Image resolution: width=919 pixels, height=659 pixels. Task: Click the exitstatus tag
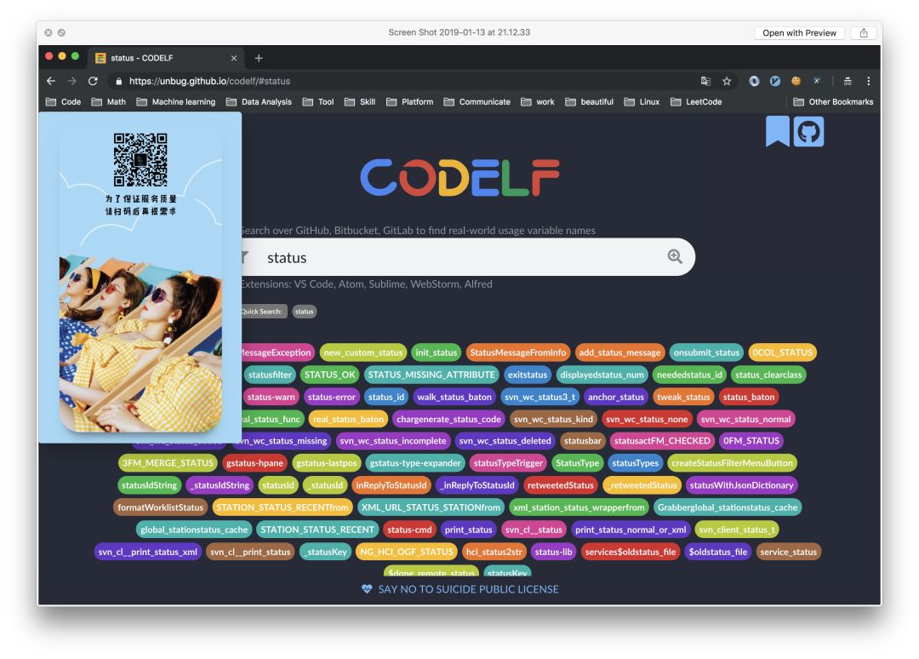point(528,375)
